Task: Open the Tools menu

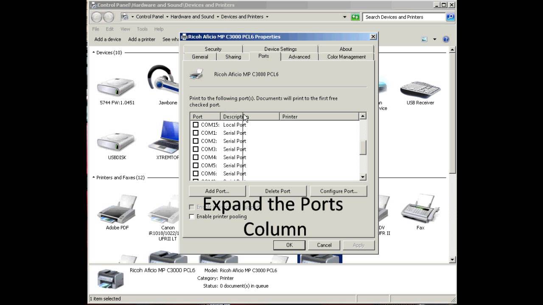Action: pyautogui.click(x=142, y=29)
